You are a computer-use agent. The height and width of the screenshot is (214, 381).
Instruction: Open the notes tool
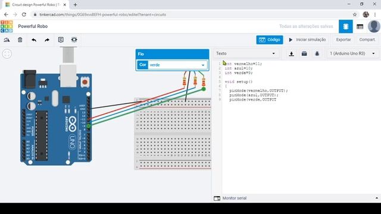pos(61,40)
